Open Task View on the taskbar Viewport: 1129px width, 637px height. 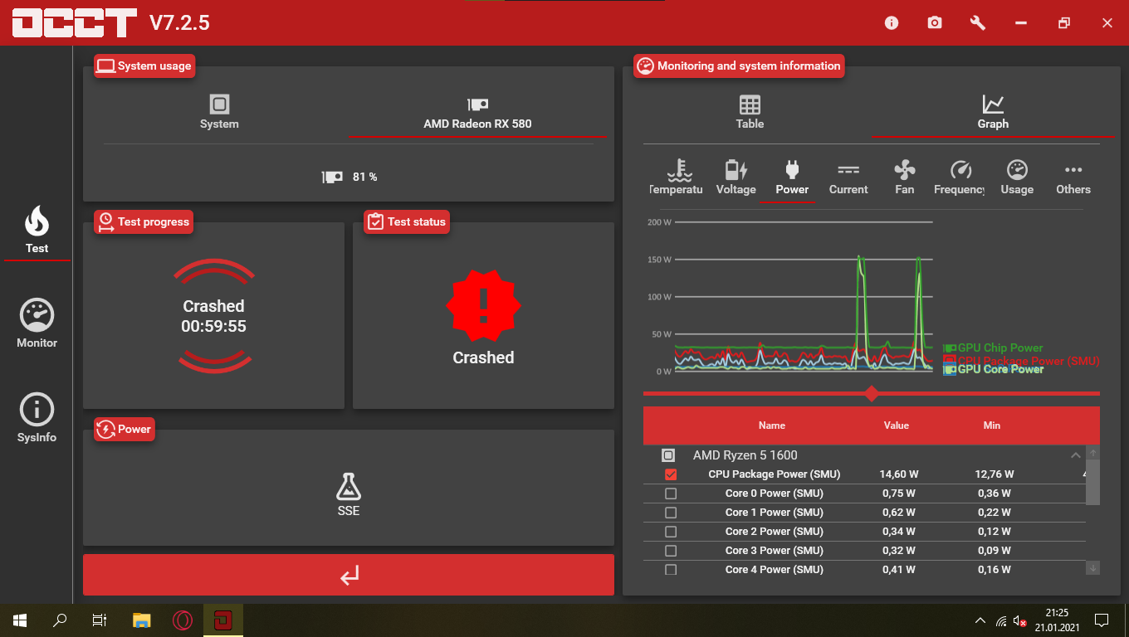pyautogui.click(x=100, y=620)
